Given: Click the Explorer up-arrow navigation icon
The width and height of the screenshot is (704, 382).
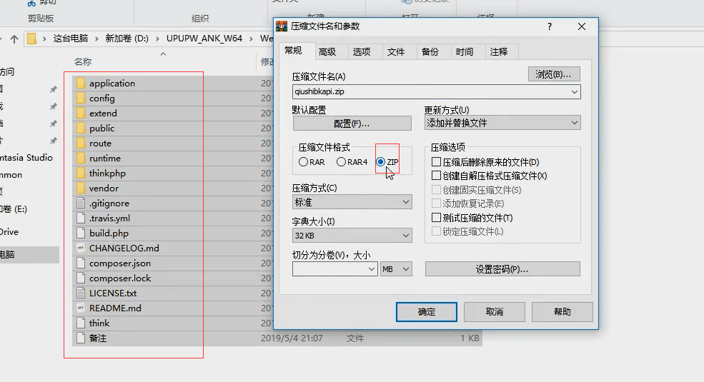Looking at the screenshot, I should [x=14, y=39].
